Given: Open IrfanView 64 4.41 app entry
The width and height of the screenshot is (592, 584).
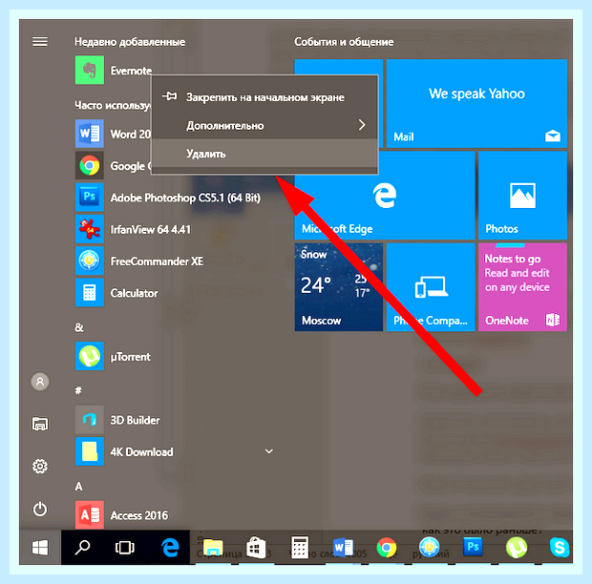Looking at the screenshot, I should click(x=133, y=229).
